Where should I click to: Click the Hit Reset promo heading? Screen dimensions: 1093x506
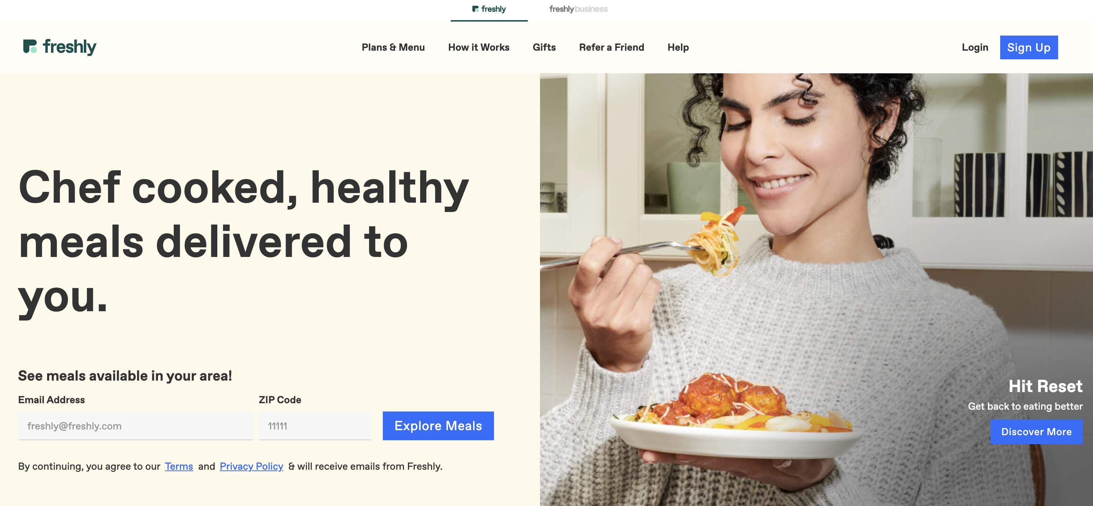coord(1045,386)
